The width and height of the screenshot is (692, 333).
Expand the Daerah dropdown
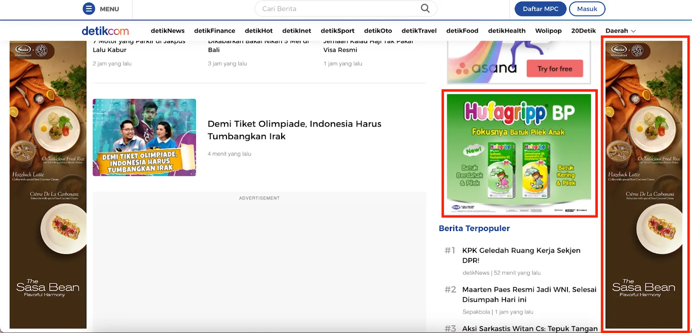coord(620,31)
